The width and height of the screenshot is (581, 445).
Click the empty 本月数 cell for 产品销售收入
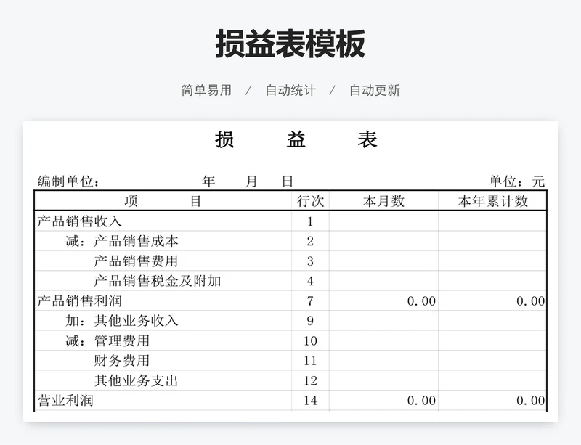coord(383,221)
